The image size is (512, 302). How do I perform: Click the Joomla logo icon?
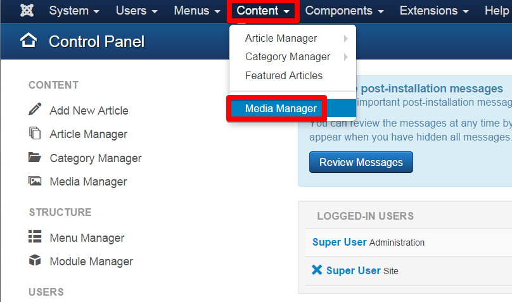pyautogui.click(x=27, y=10)
